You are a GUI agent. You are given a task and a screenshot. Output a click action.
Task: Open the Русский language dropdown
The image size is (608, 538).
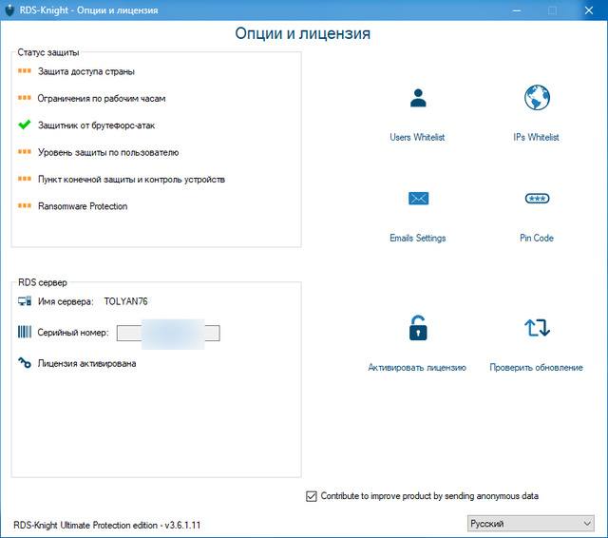(x=530, y=524)
